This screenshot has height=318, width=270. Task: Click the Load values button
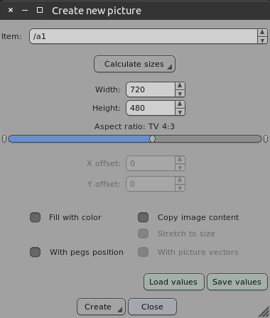coord(174,282)
